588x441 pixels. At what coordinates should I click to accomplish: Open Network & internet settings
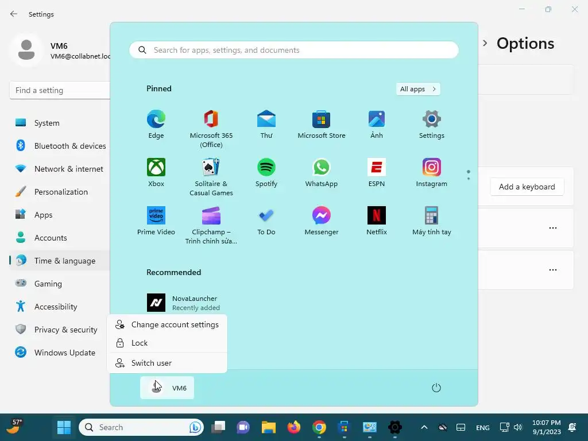(x=60, y=169)
